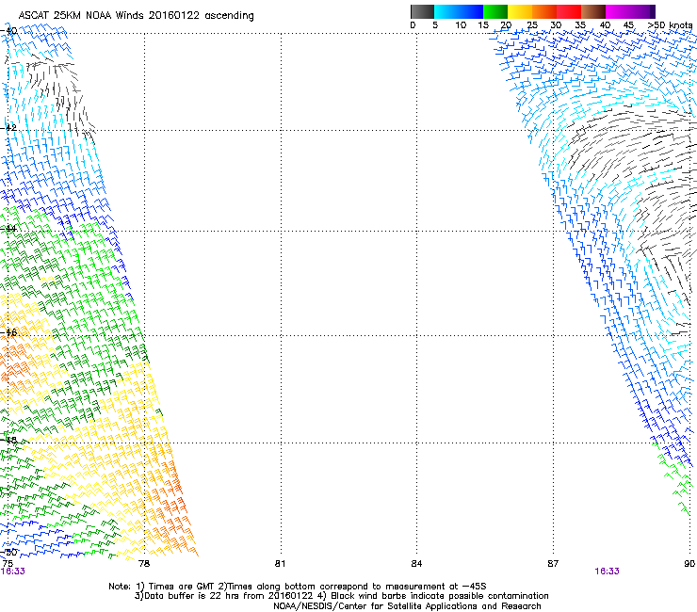Click the cyan-blue segment of the color bar
The height and width of the screenshot is (612, 697).
459,11
